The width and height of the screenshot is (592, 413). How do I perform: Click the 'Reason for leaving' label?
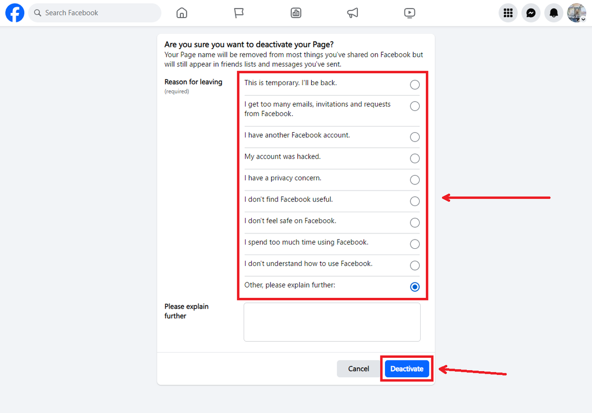coord(194,82)
